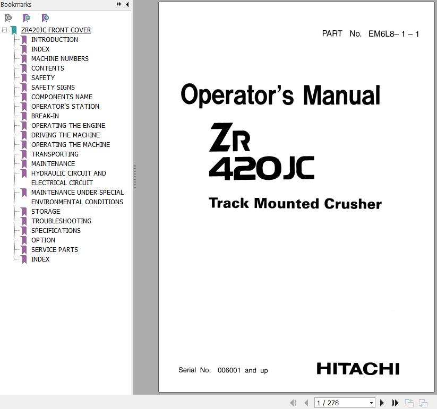Open the SPECIFICATIONS bookmark

point(56,231)
